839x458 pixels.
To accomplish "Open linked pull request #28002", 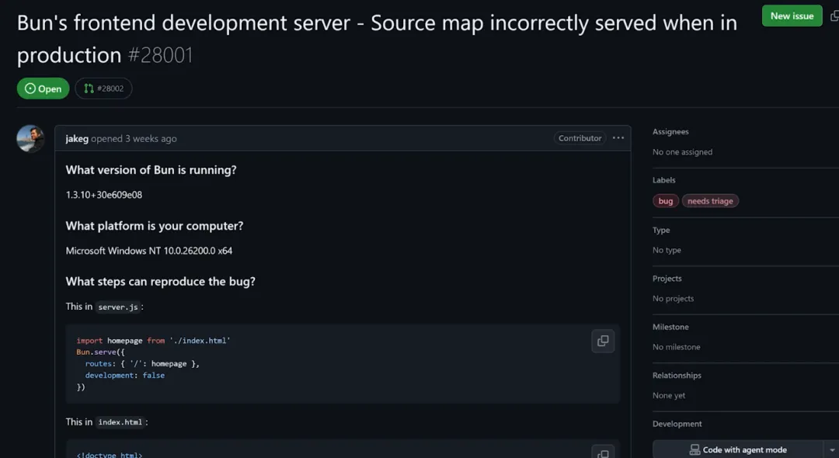I will tap(103, 88).
